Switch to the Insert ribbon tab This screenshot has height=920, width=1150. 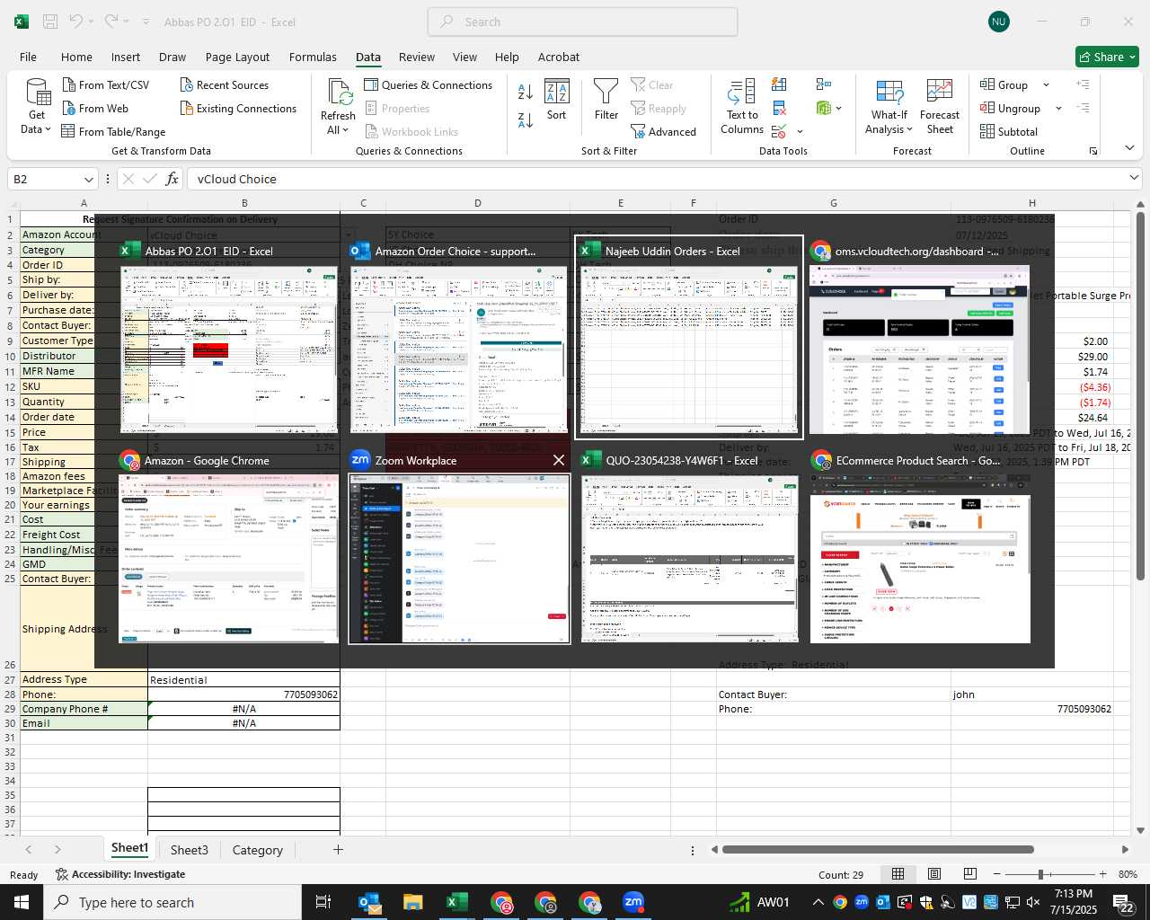coord(126,57)
